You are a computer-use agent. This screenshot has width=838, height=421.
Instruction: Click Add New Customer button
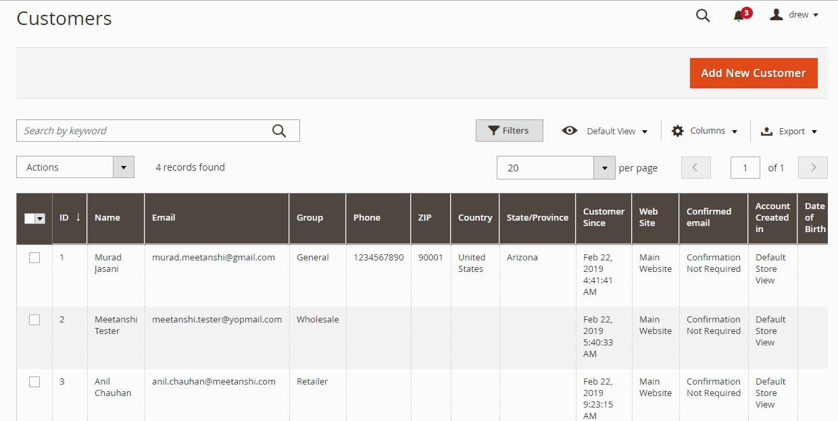(x=754, y=73)
